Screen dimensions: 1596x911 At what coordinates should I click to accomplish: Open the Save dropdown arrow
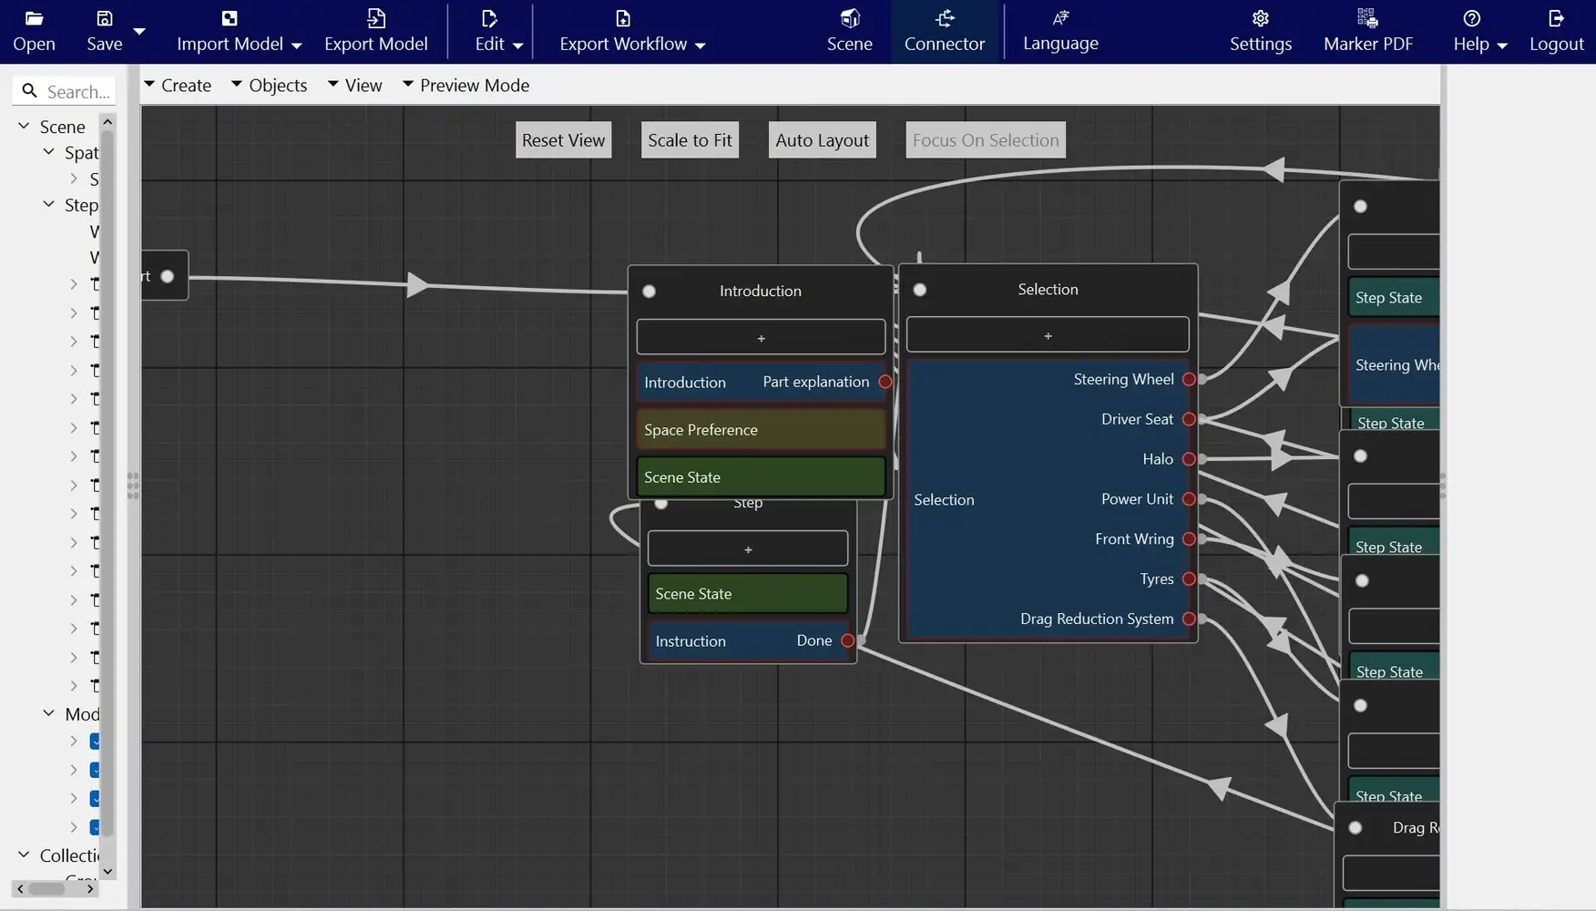click(139, 31)
